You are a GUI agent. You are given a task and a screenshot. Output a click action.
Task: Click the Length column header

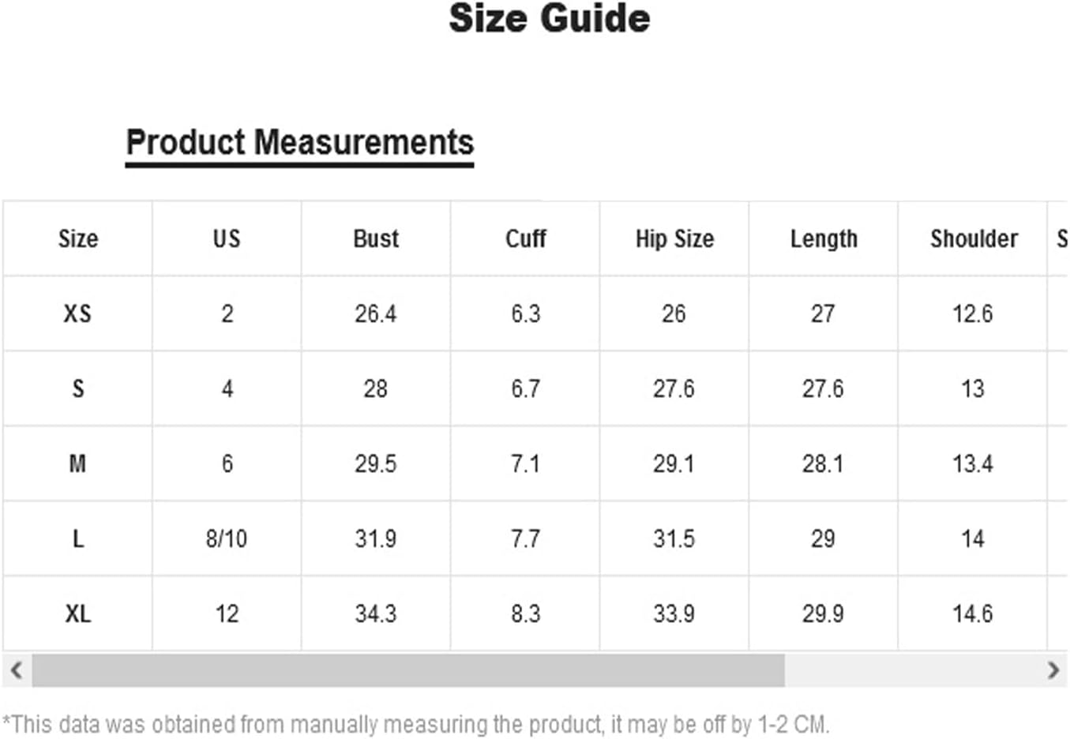(824, 238)
